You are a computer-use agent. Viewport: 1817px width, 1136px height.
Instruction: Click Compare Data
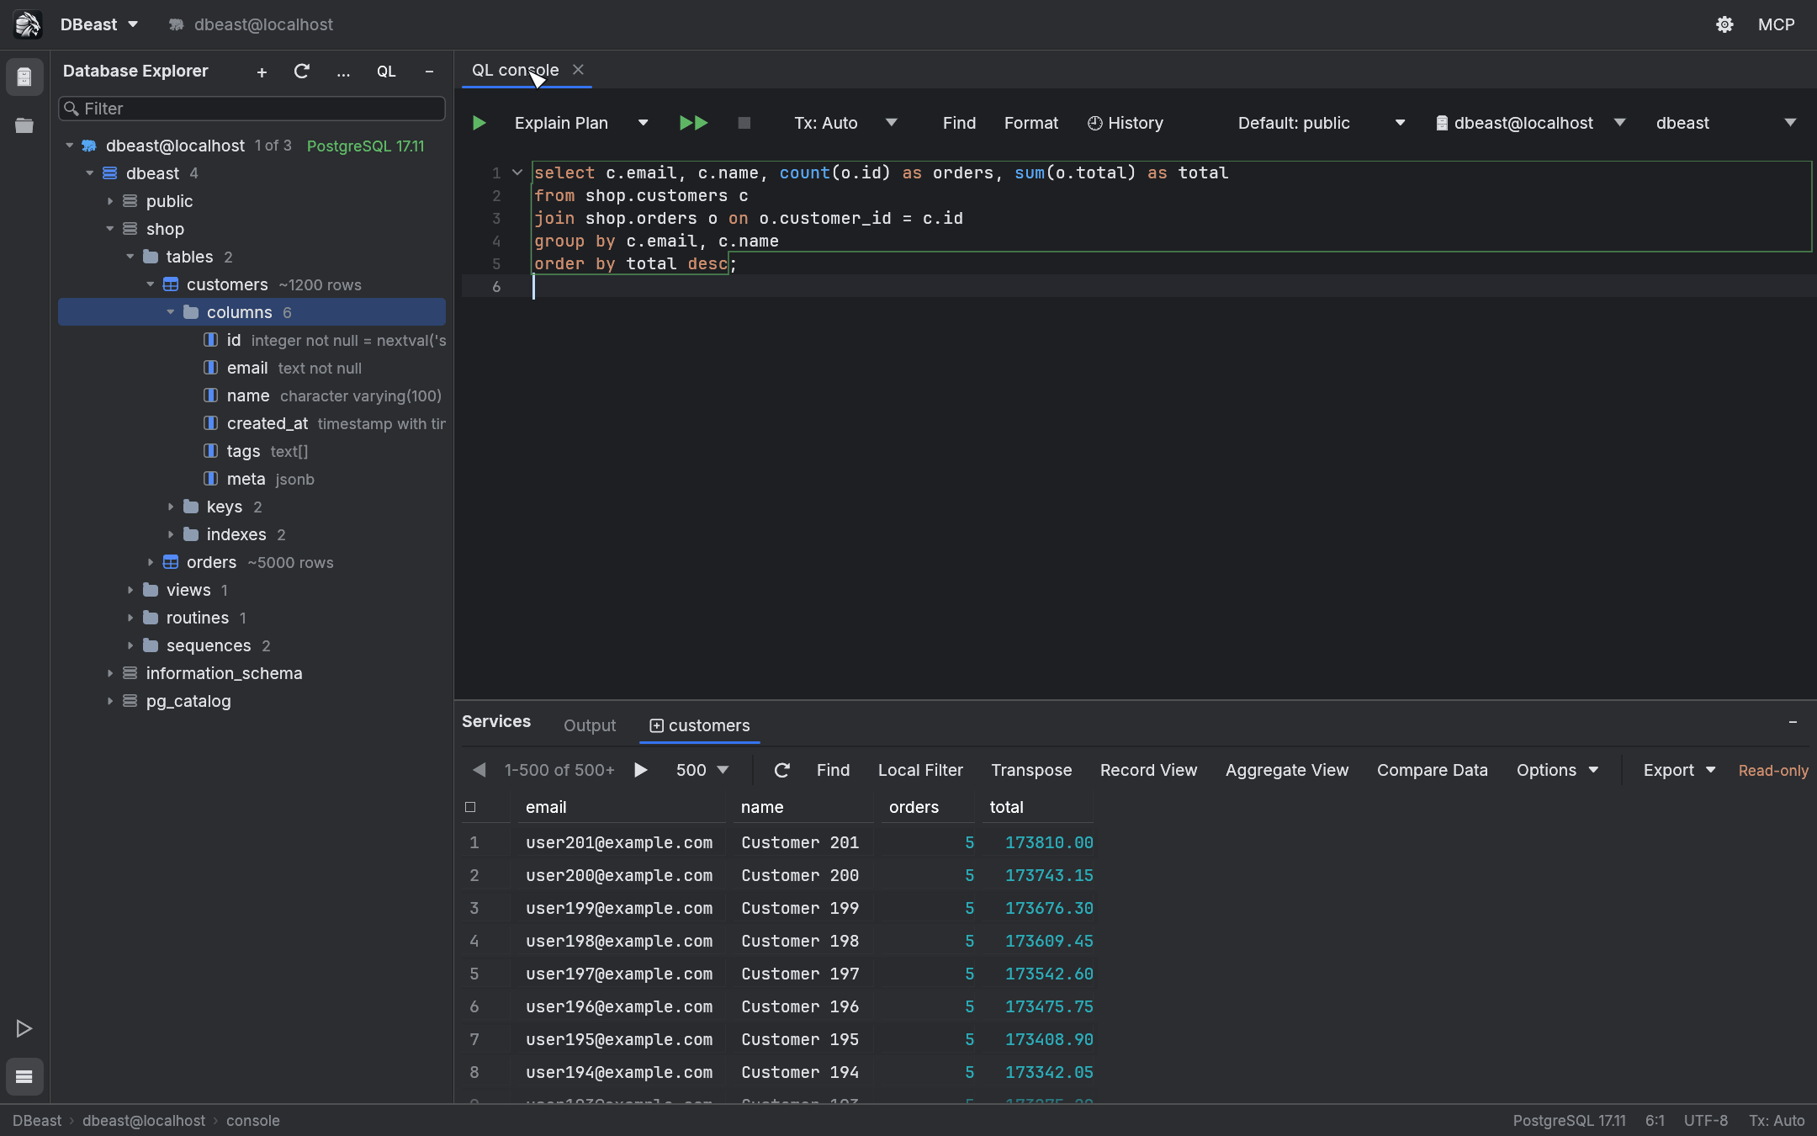pos(1432,770)
